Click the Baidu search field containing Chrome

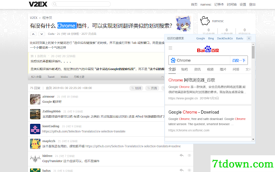(x=199, y=60)
